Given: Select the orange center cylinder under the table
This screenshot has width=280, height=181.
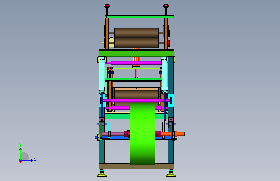Looking at the screenshot, I should [136, 59].
